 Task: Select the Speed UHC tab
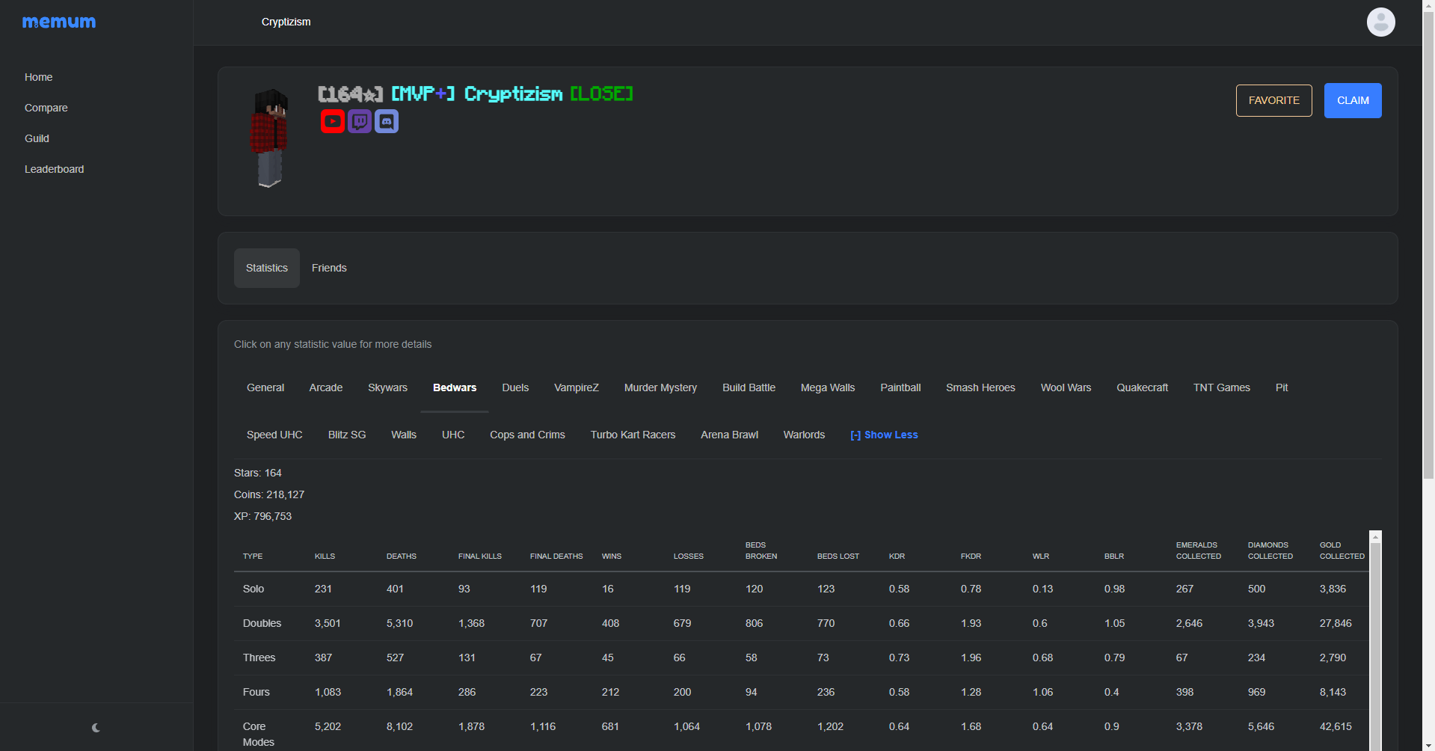pyautogui.click(x=274, y=435)
